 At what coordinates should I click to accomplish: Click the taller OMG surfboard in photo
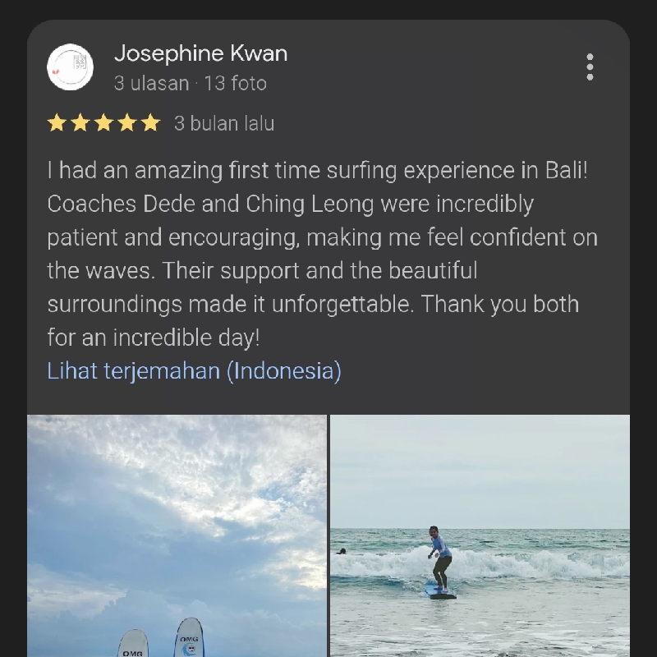(189, 637)
